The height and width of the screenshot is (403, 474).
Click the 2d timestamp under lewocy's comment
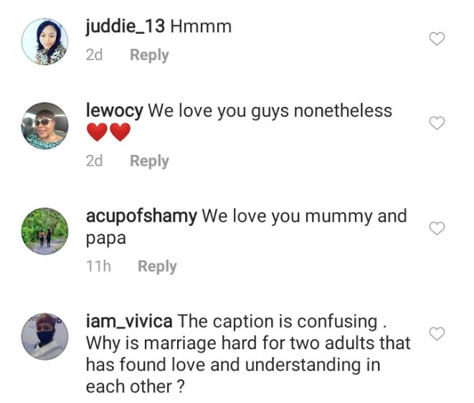click(94, 161)
